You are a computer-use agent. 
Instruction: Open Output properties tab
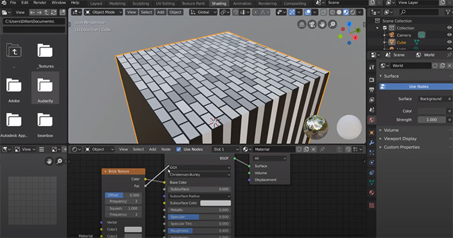(x=372, y=90)
